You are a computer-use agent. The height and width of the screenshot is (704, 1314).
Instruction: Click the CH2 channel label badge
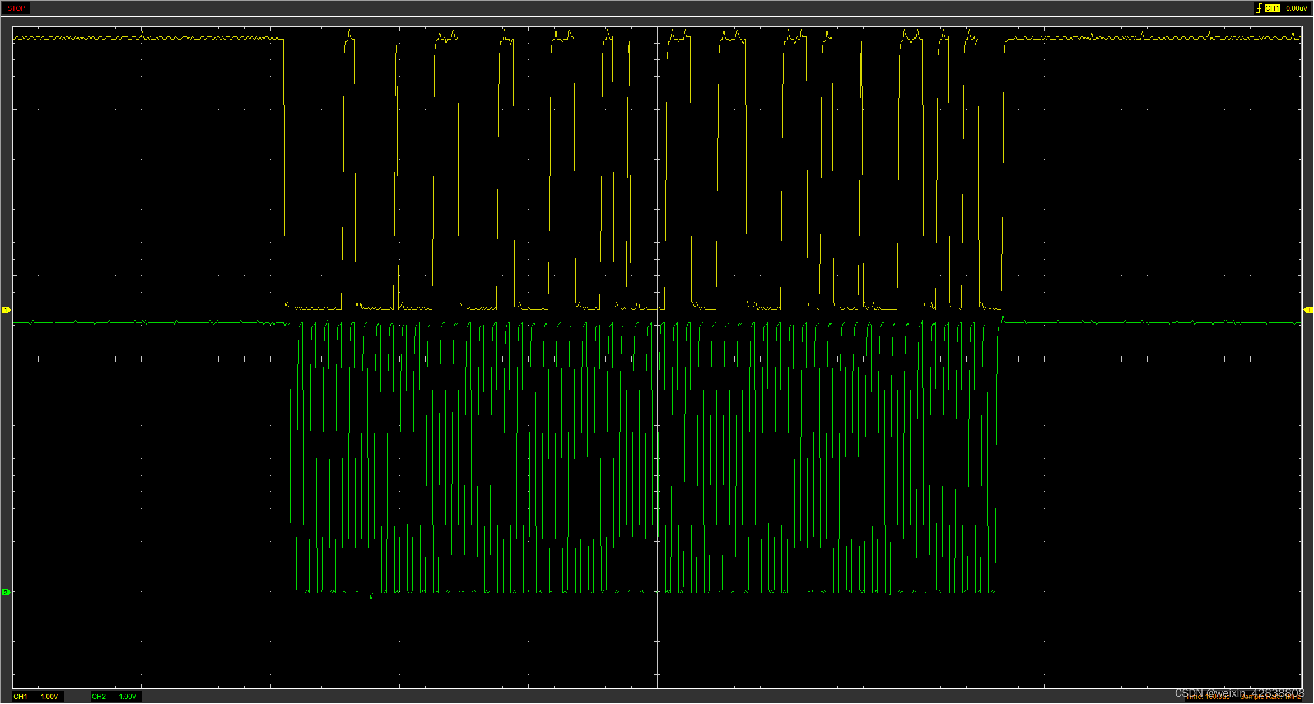pos(99,696)
